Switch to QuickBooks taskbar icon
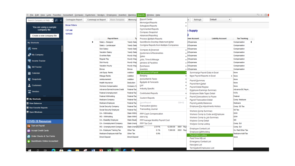295x166 pixels. (117, 150)
